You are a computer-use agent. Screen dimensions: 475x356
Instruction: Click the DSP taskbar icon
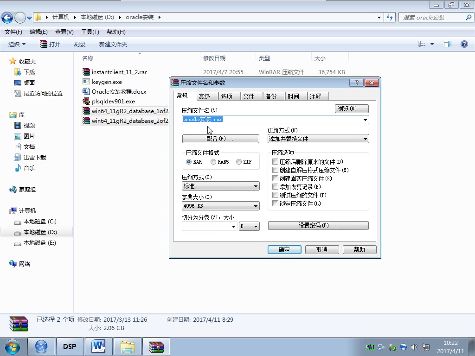click(x=70, y=346)
